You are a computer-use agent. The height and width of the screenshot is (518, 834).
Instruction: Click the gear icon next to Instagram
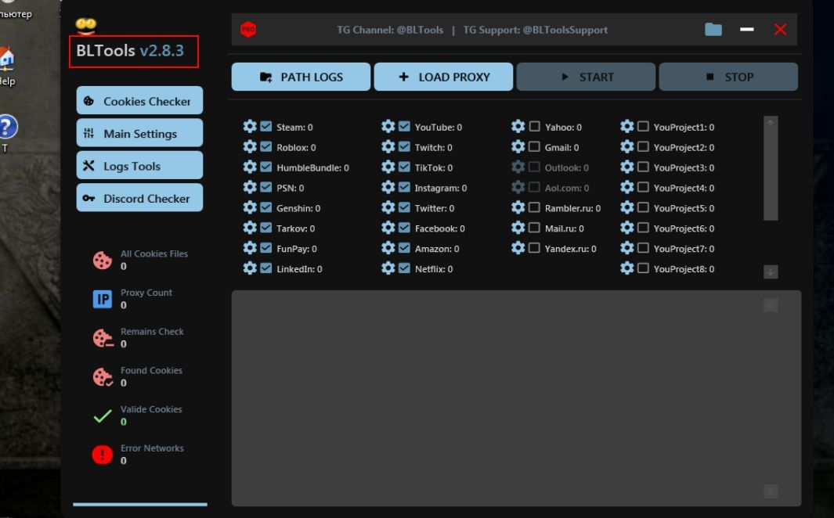point(388,188)
